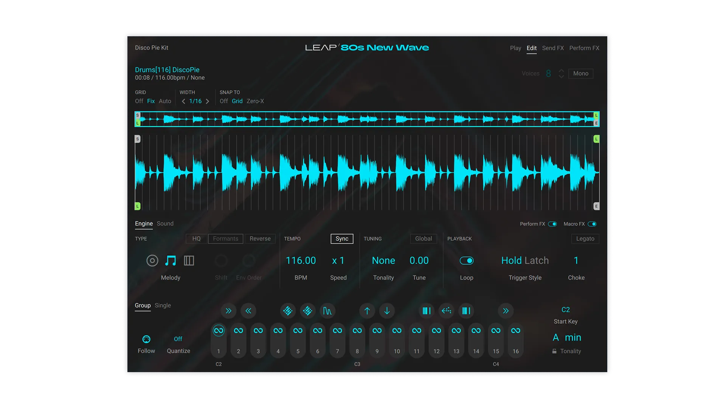
Task: Select the circular Vinyl engine type icon
Action: pos(152,261)
